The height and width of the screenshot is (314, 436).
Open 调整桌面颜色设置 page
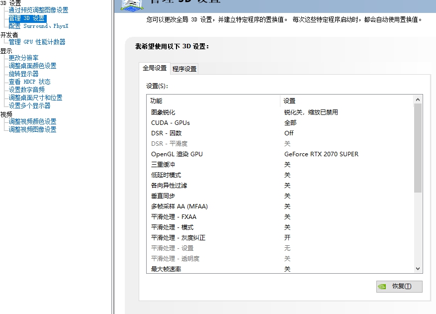(x=32, y=66)
